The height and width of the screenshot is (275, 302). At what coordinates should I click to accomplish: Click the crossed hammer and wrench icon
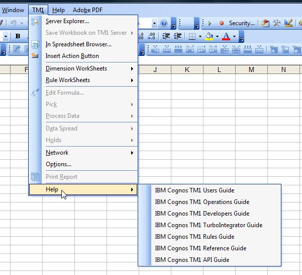click(277, 23)
